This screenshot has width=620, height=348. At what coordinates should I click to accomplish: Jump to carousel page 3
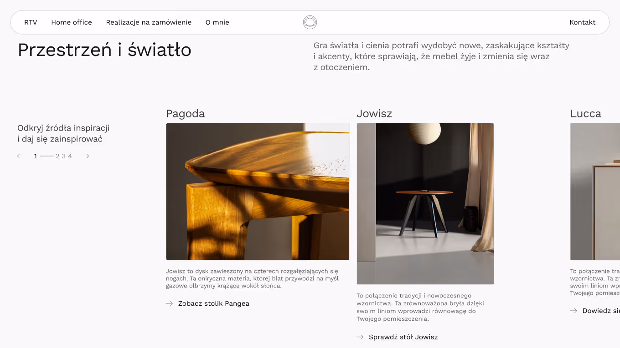pos(64,156)
